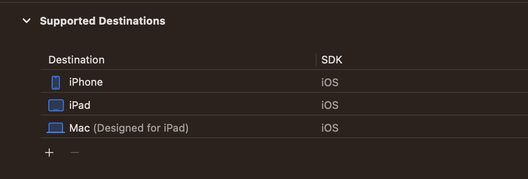The height and width of the screenshot is (179, 528).
Task: Select the iPad destination label
Action: click(80, 105)
